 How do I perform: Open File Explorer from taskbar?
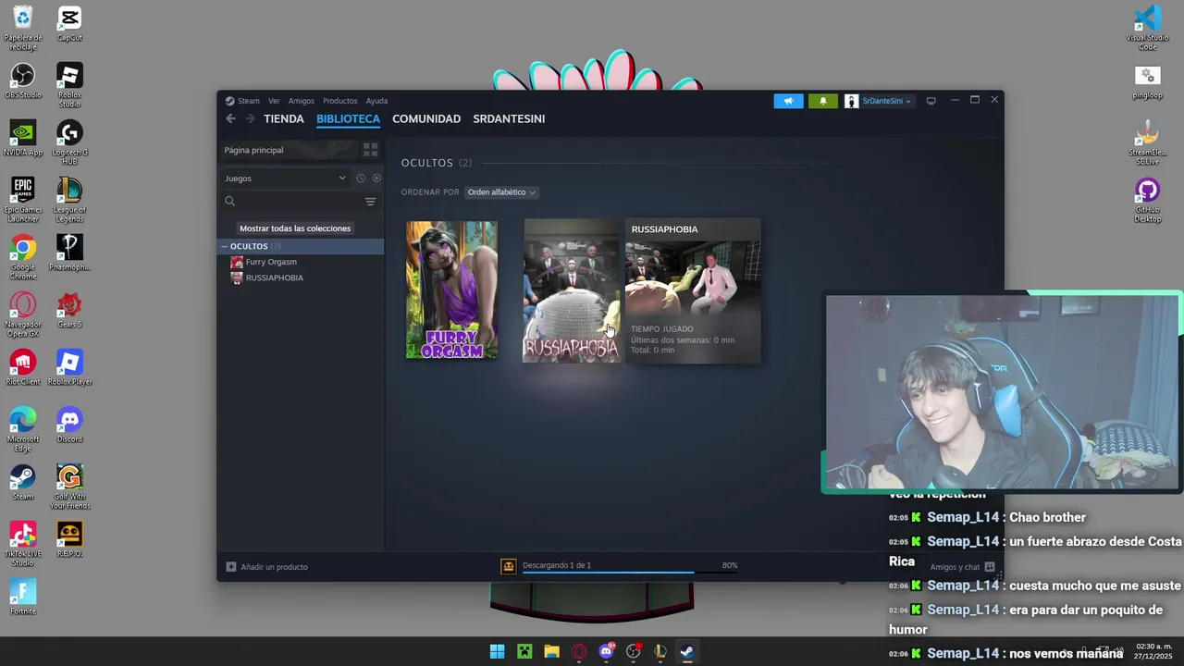[551, 651]
